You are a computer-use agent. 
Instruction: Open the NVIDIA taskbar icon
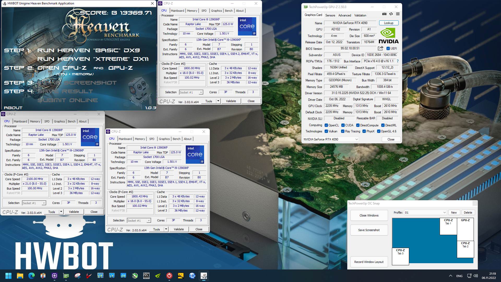point(158,276)
